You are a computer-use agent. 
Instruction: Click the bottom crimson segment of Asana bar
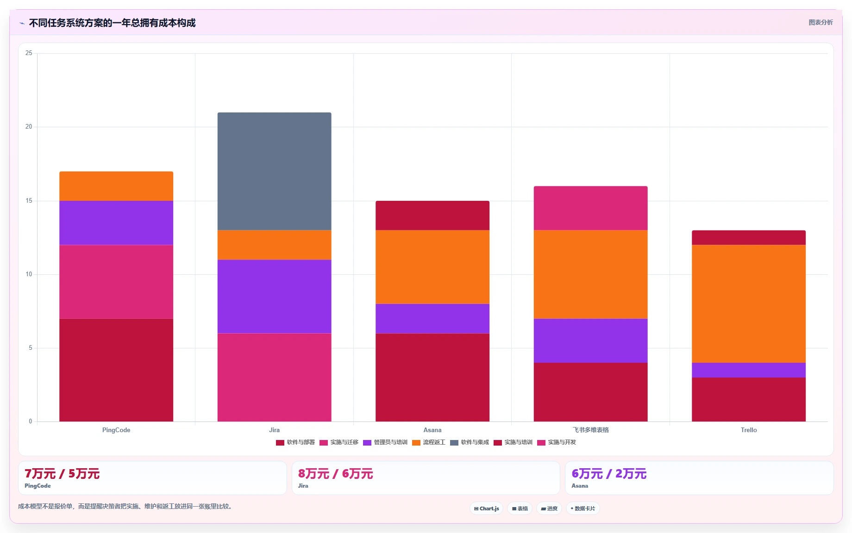pos(432,378)
